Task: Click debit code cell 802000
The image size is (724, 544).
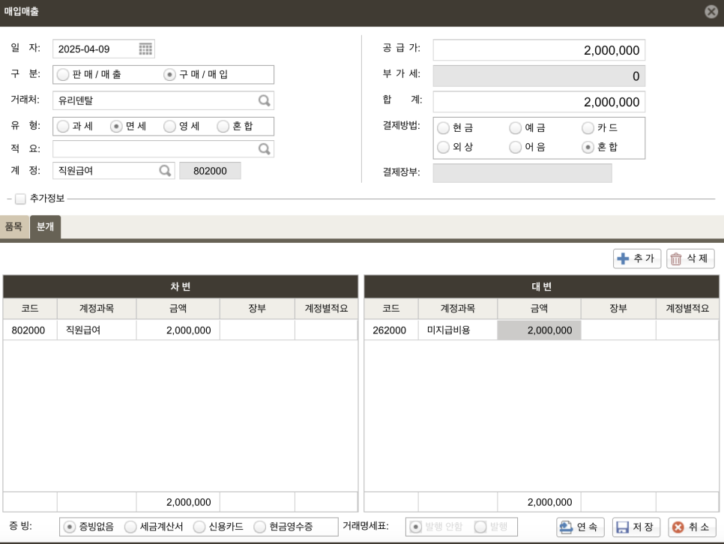Action: coord(30,330)
